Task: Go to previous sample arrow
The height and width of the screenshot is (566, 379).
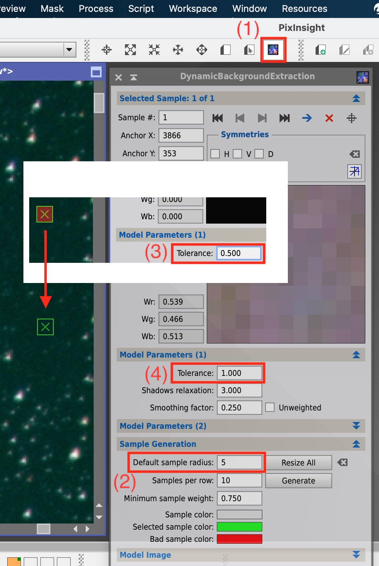Action: pyautogui.click(x=240, y=118)
